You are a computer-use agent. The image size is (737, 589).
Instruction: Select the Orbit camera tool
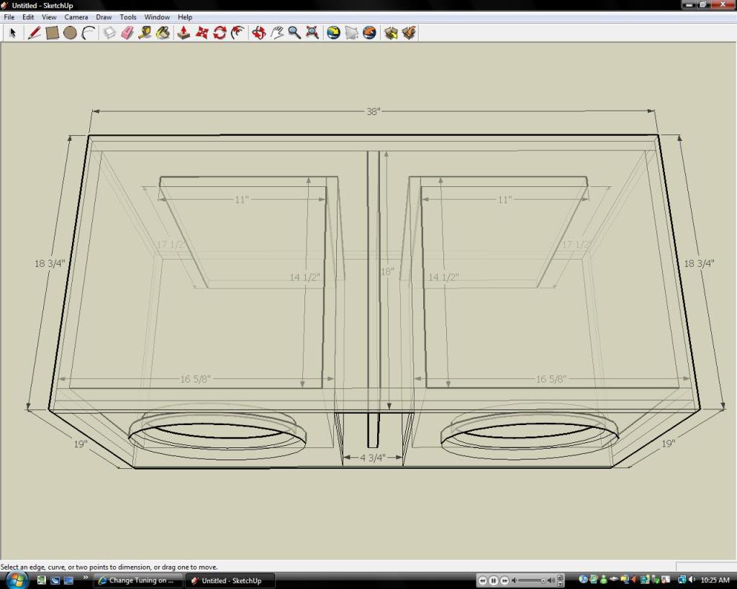[258, 33]
